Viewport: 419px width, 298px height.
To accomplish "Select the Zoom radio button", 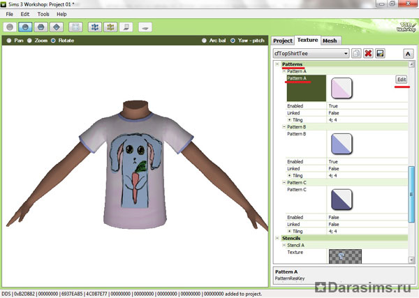I will pos(29,40).
